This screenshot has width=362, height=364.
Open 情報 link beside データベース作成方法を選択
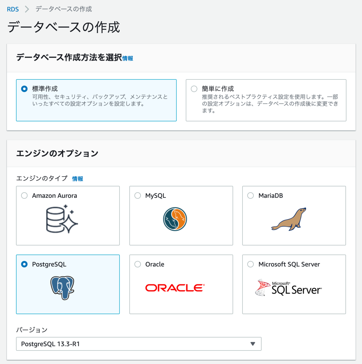[128, 58]
